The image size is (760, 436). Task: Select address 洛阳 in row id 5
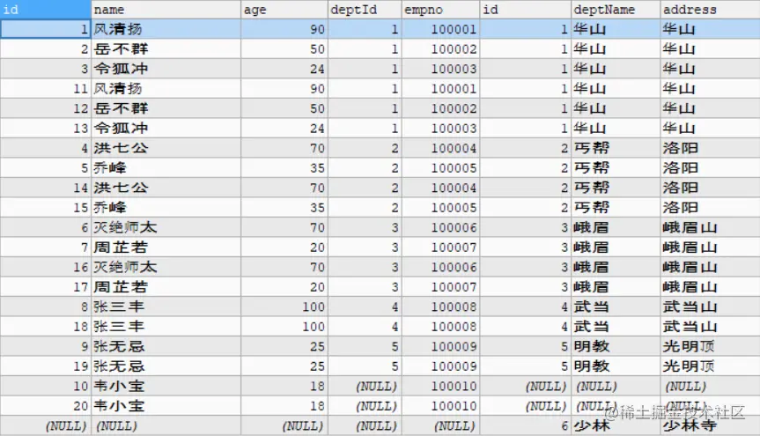(710, 168)
